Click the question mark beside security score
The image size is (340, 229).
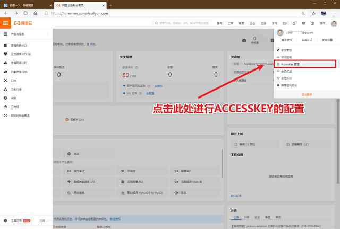[x=137, y=67]
